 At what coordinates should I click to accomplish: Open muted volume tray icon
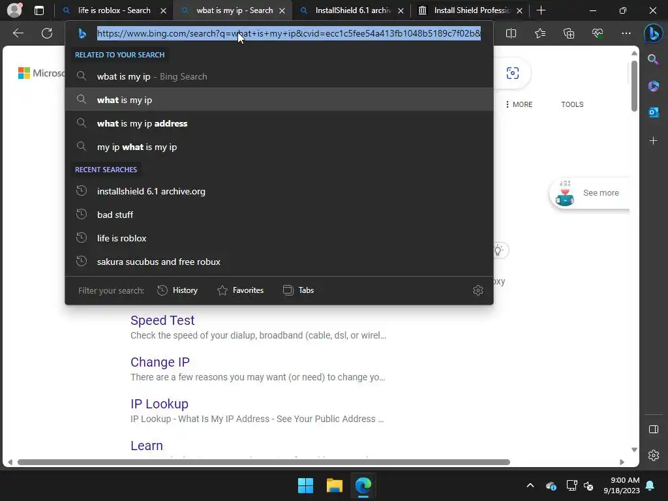[588, 485]
